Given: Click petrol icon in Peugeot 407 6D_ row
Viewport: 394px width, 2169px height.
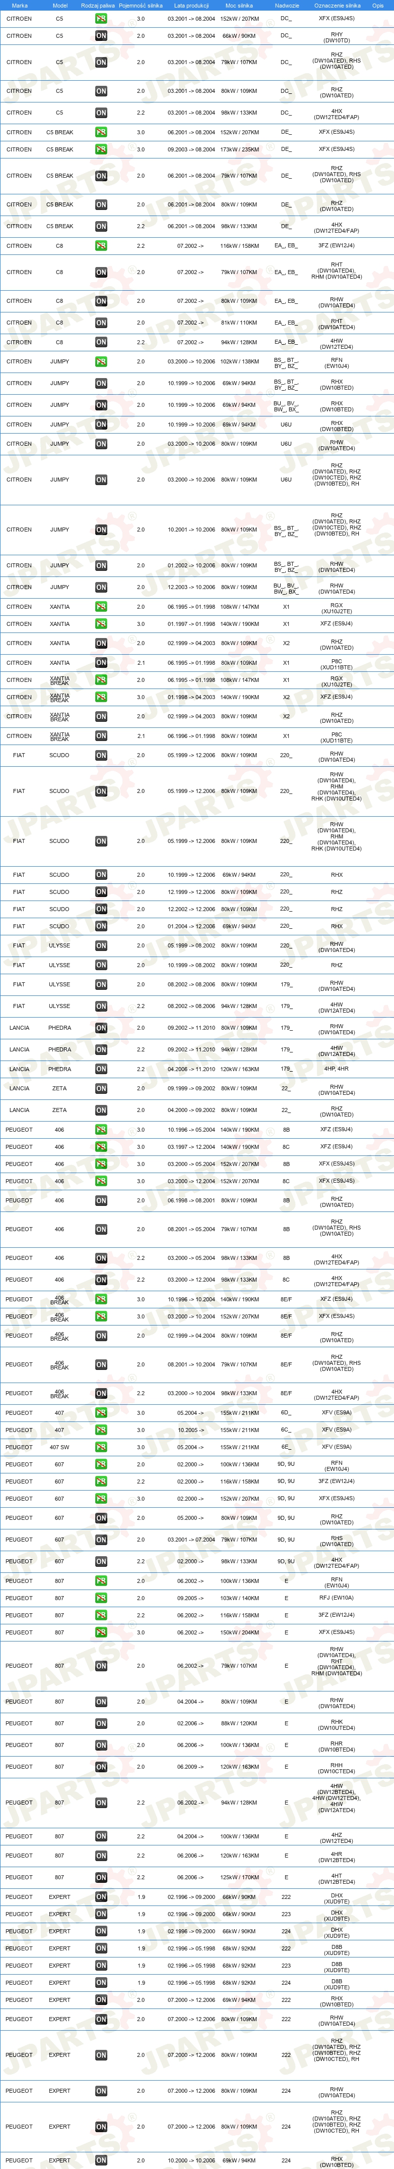Looking at the screenshot, I should coord(101,1413).
